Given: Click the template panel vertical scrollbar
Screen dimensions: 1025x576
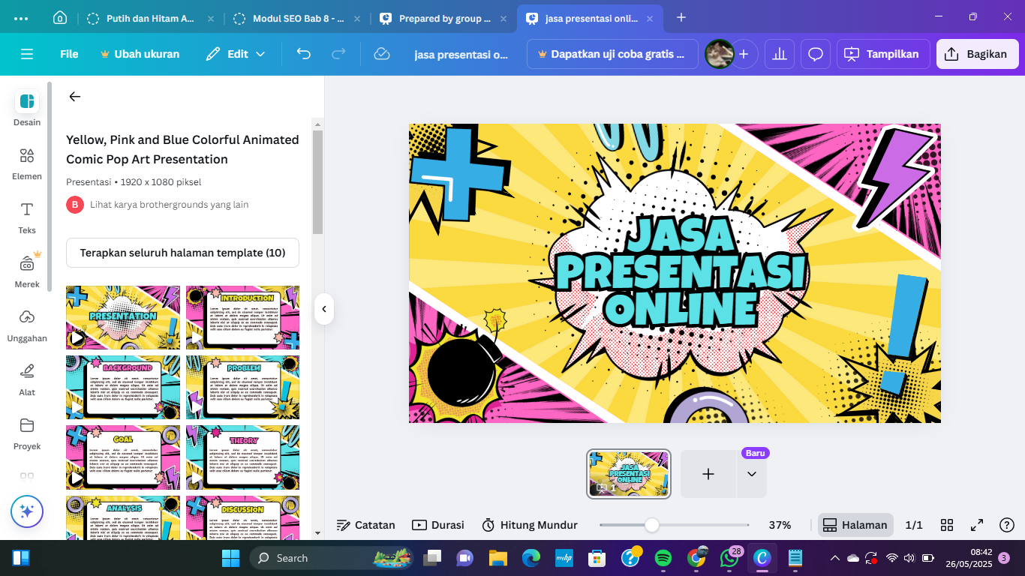Looking at the screenshot, I should 317,182.
